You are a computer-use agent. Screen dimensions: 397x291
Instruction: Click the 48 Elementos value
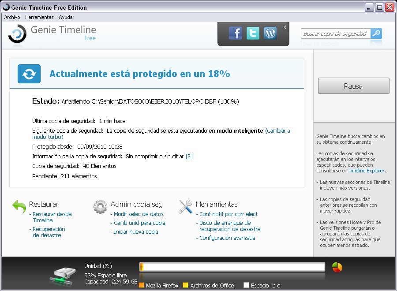tap(100, 166)
